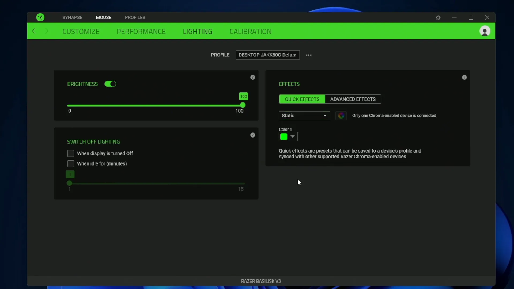The width and height of the screenshot is (514, 289).
Task: Open the Profile dropdown DESKTOP-JAKK80C
Action: pos(267,55)
